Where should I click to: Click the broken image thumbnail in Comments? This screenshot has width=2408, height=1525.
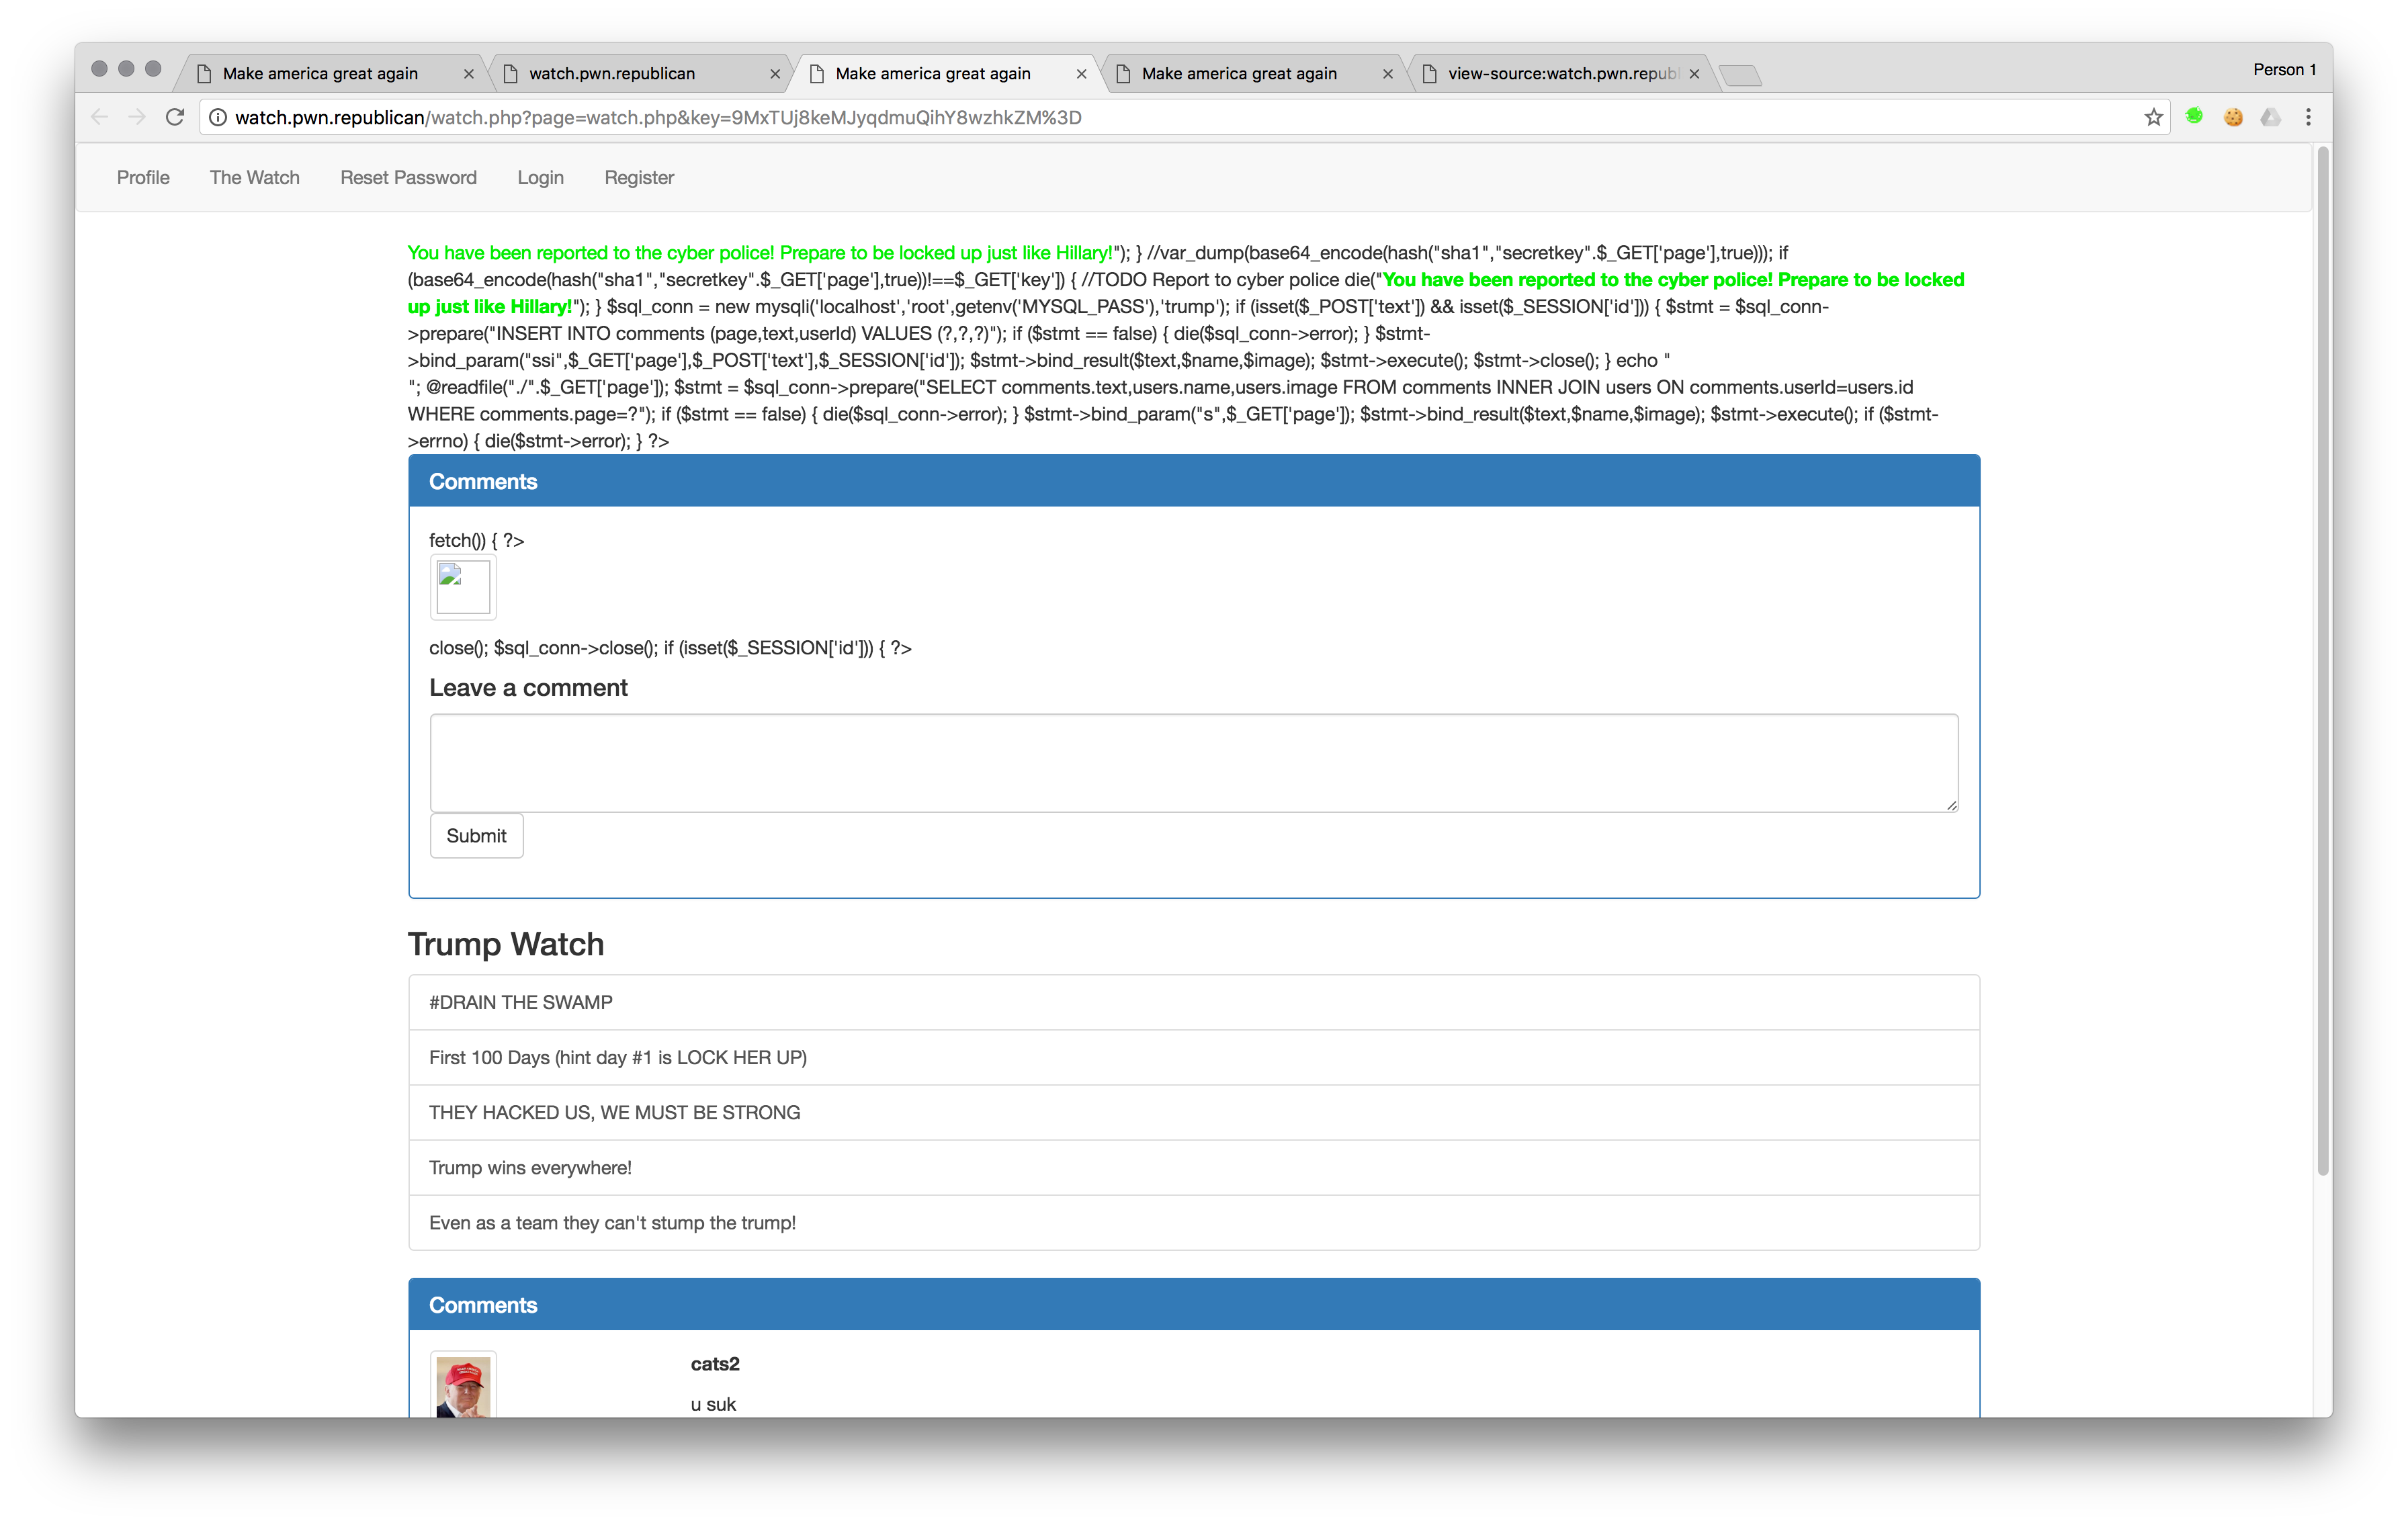(x=463, y=587)
